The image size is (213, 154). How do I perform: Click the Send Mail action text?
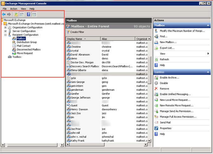click(x=165, y=122)
